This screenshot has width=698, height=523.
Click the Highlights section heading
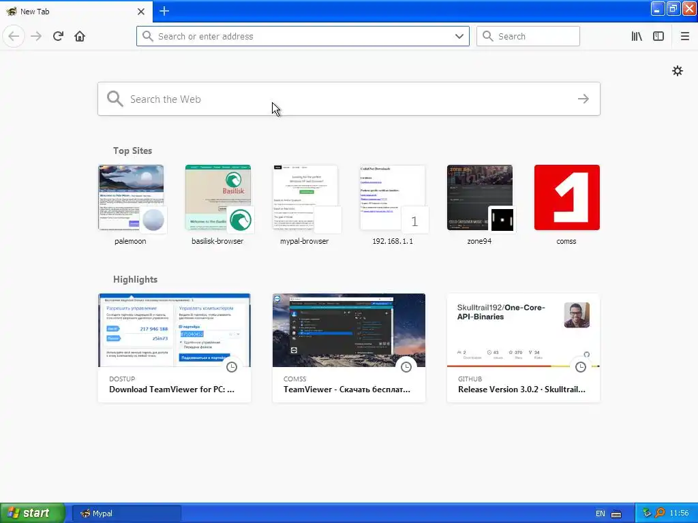pyautogui.click(x=136, y=279)
